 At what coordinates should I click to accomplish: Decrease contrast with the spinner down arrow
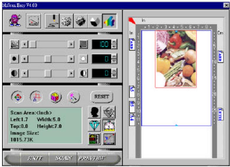pyautogui.click(x=114, y=76)
